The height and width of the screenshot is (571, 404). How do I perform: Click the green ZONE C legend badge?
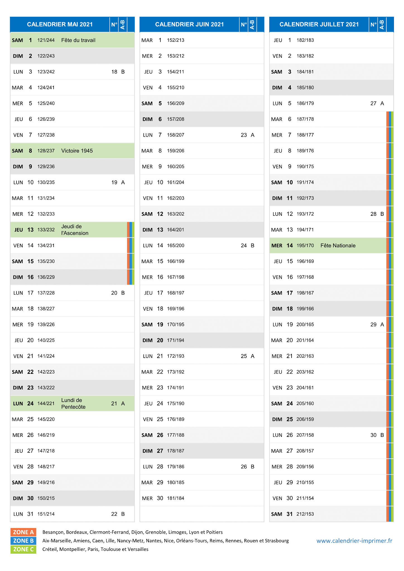click(23, 549)
